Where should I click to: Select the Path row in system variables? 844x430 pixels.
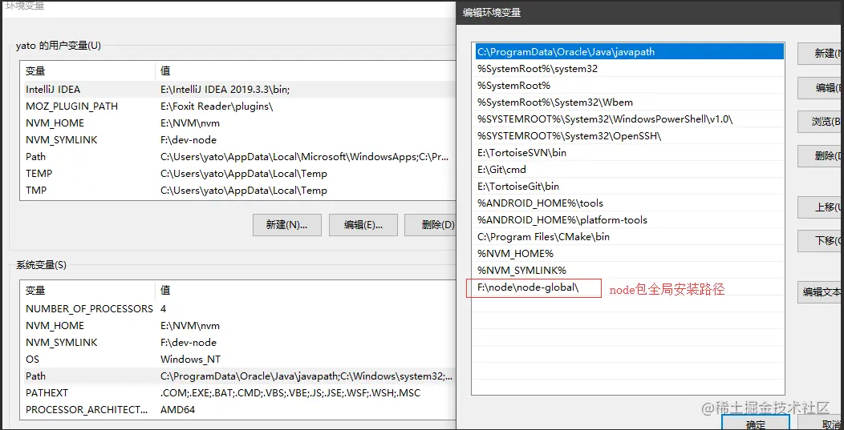(x=36, y=376)
